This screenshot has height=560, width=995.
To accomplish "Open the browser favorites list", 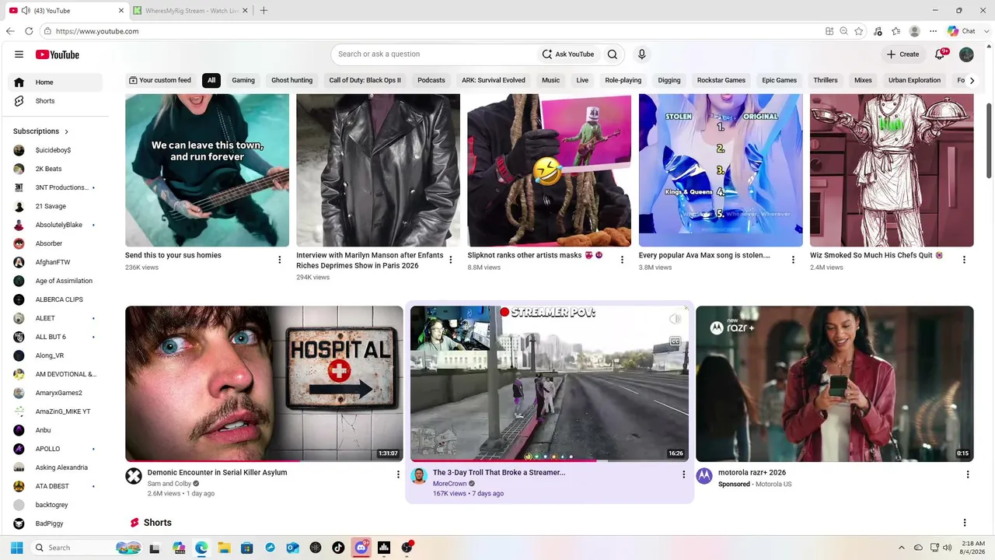I will pos(896,31).
